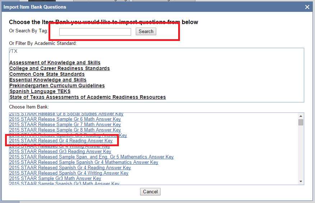Open 2015 STAAR Release Spanish Gr3 Reading Answer Key
Viewport: 315px width, 203px height.
click(x=68, y=135)
